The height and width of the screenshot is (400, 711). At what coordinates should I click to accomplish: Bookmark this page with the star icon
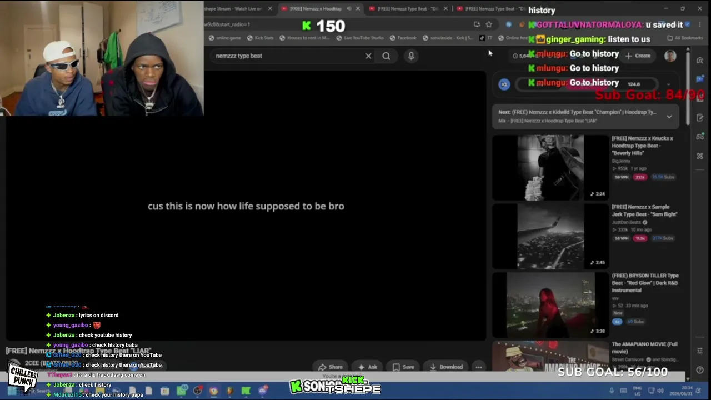(489, 24)
